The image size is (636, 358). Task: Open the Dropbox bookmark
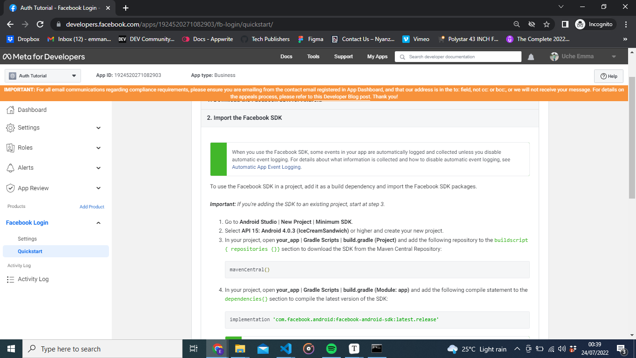(x=23, y=39)
